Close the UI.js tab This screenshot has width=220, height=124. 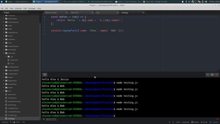coord(118,13)
